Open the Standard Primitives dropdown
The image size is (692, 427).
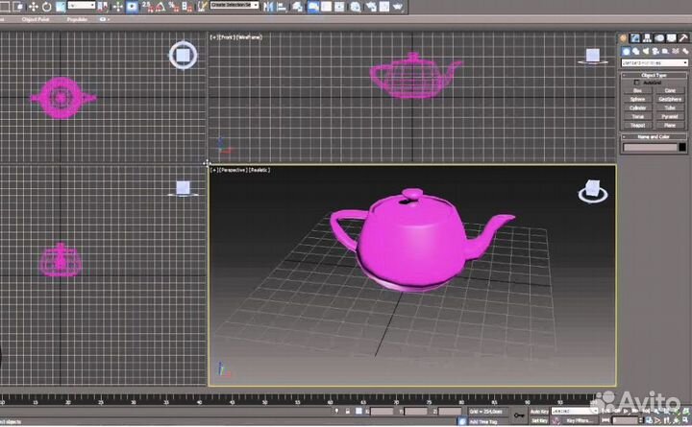pyautogui.click(x=655, y=63)
